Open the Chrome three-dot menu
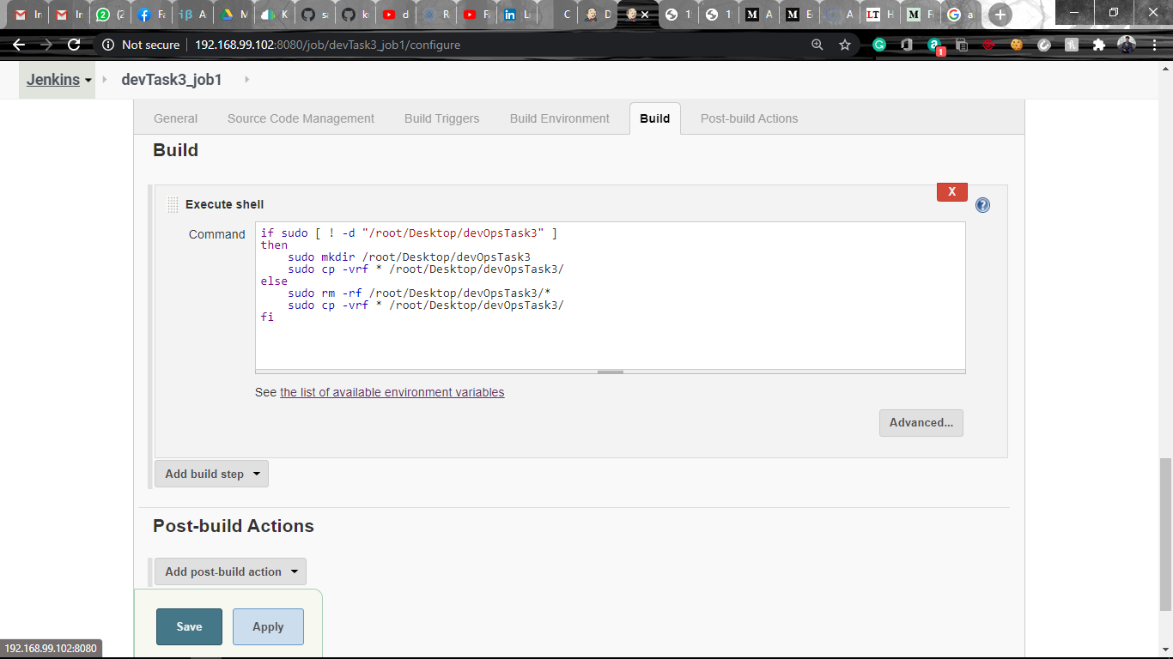The image size is (1173, 659). (1156, 45)
